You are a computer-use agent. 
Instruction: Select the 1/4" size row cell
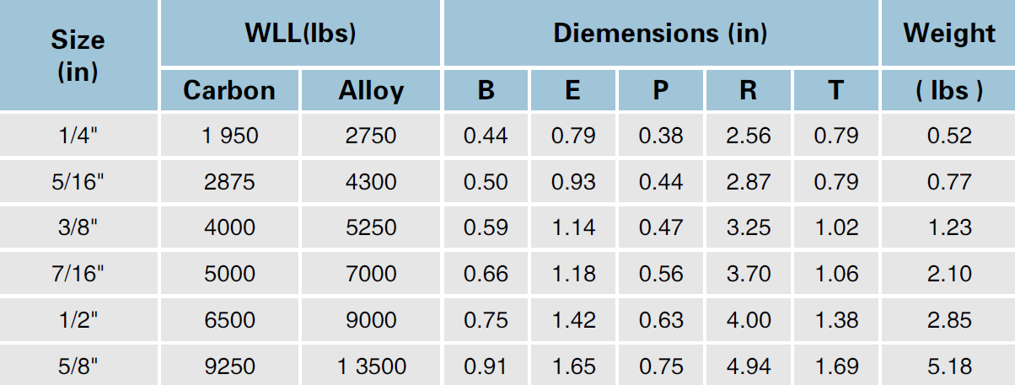(x=79, y=136)
